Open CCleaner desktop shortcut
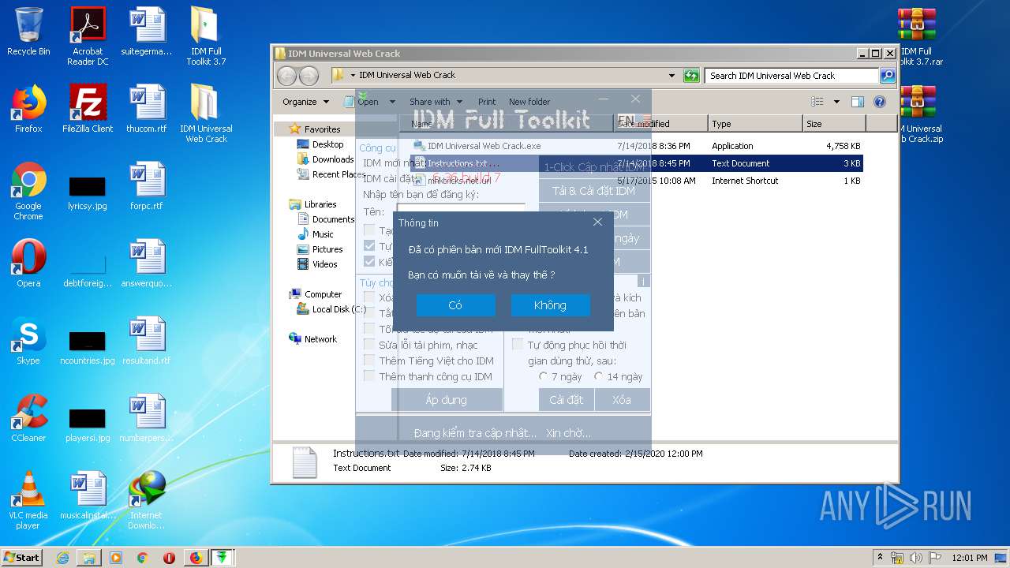The height and width of the screenshot is (568, 1010). click(x=28, y=417)
